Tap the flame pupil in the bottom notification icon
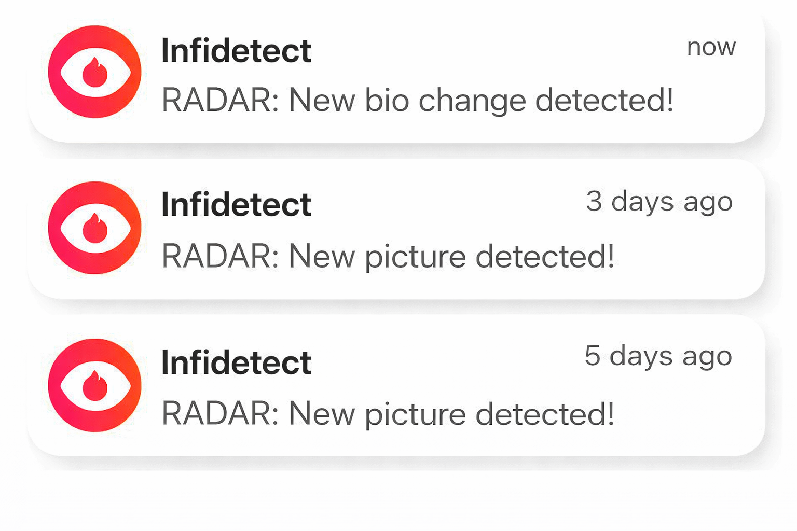This screenshot has width=797, height=531. coord(95,387)
